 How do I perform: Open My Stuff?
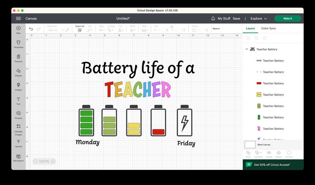[224, 19]
